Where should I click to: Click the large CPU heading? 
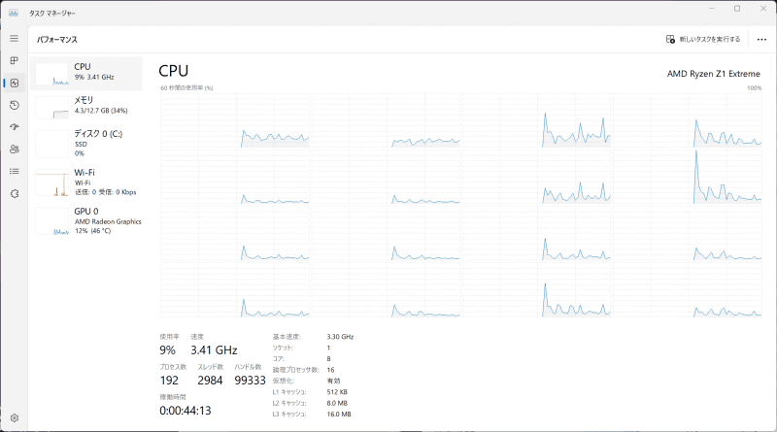[x=174, y=71]
